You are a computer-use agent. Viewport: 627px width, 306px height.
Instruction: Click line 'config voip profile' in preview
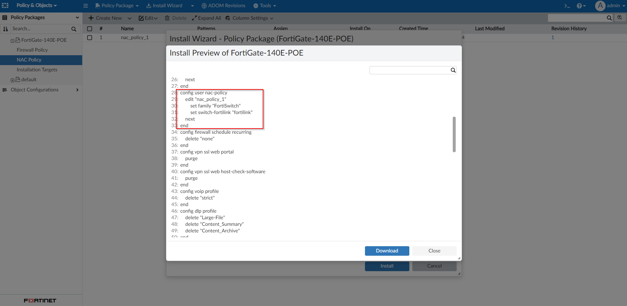[x=199, y=191]
